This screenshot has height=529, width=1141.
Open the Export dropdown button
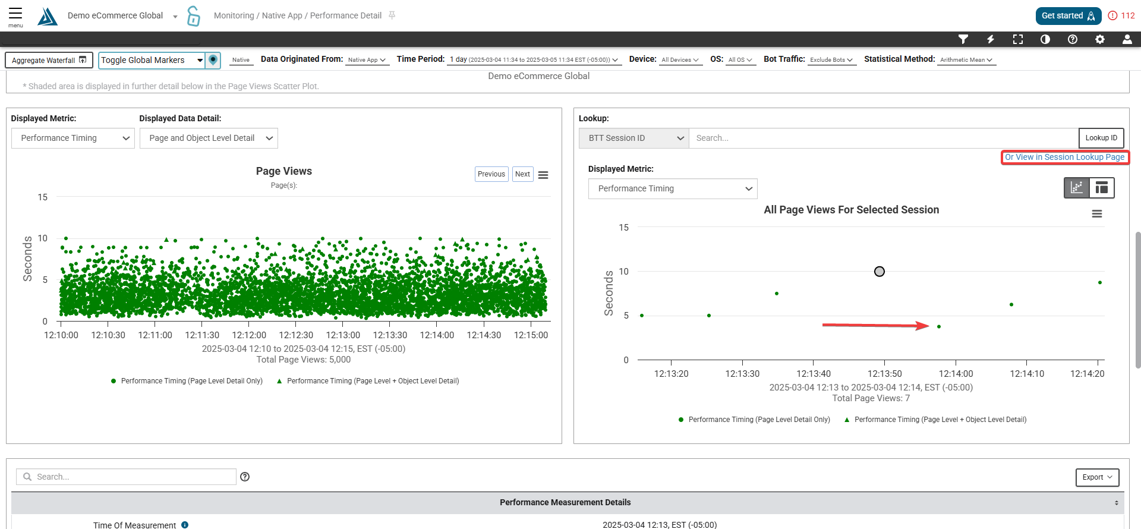(x=1097, y=477)
